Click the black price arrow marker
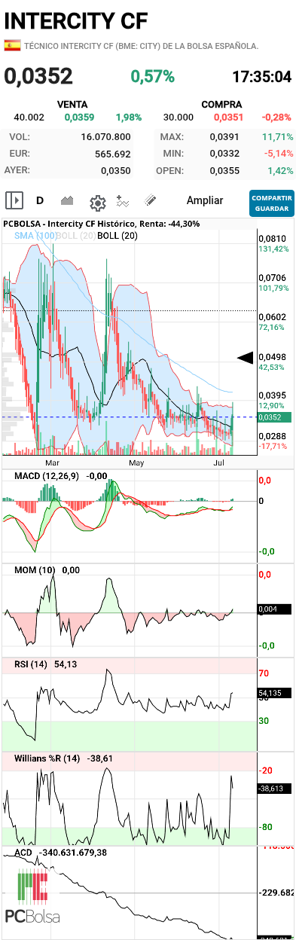 [245, 359]
